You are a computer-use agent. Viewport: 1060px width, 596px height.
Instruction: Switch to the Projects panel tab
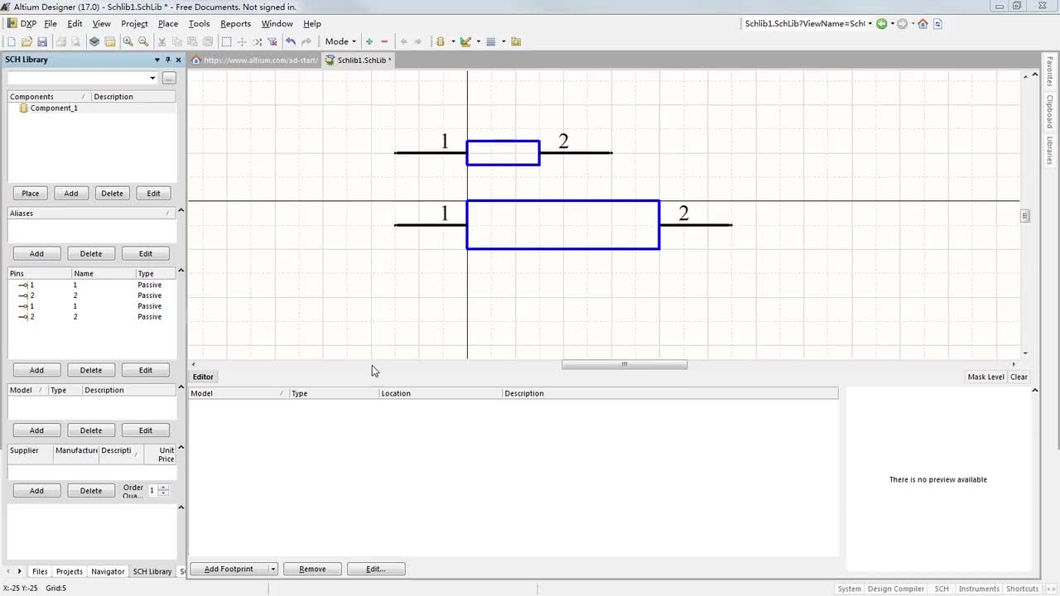70,571
